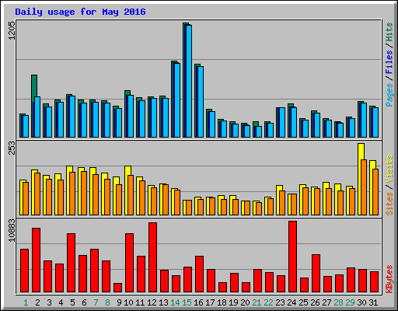Click day label 2 on x-axis

tap(37, 302)
